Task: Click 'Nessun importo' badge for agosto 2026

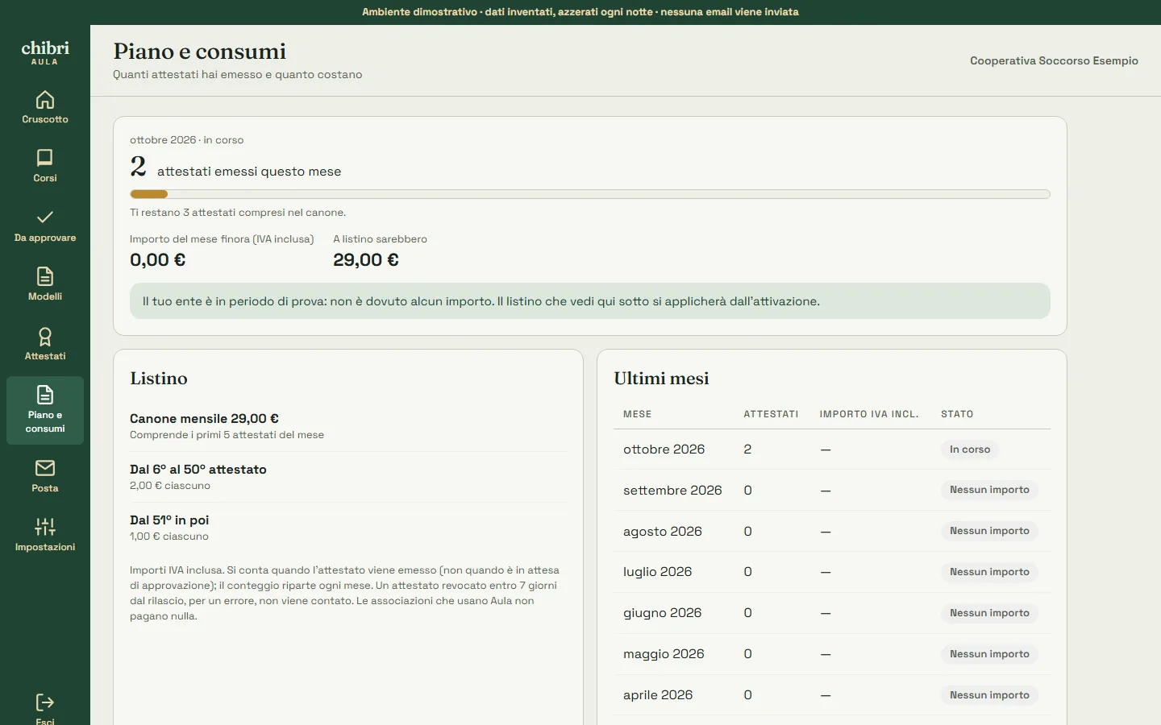Action: coord(989,531)
